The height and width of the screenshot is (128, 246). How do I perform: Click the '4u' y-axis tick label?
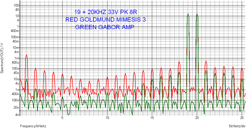click(x=17, y=83)
